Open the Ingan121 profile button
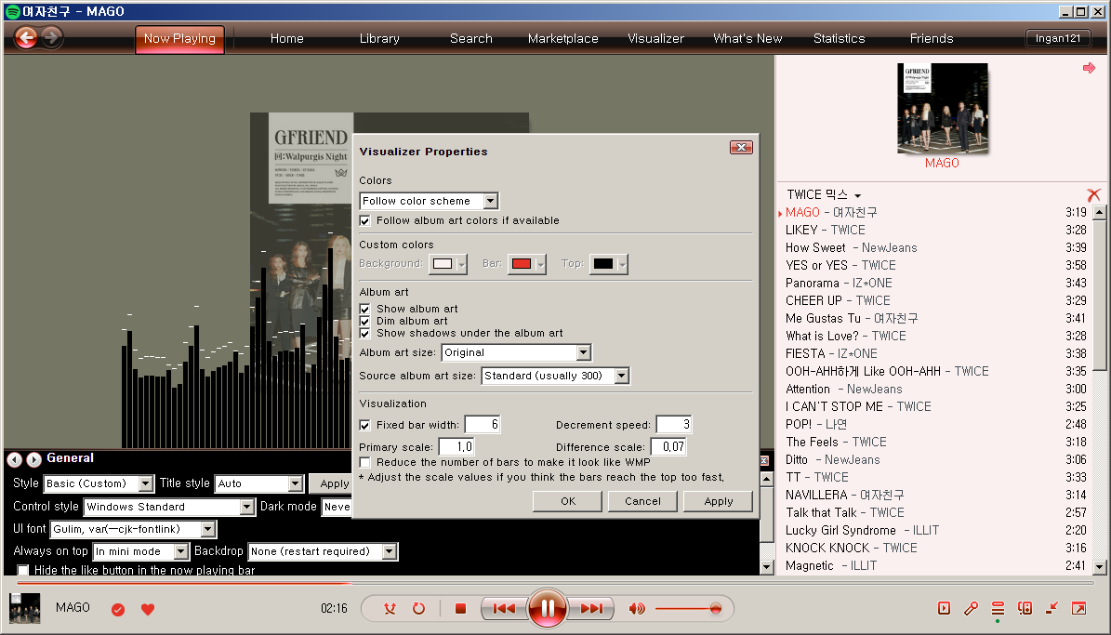This screenshot has width=1111, height=635. coord(1058,38)
